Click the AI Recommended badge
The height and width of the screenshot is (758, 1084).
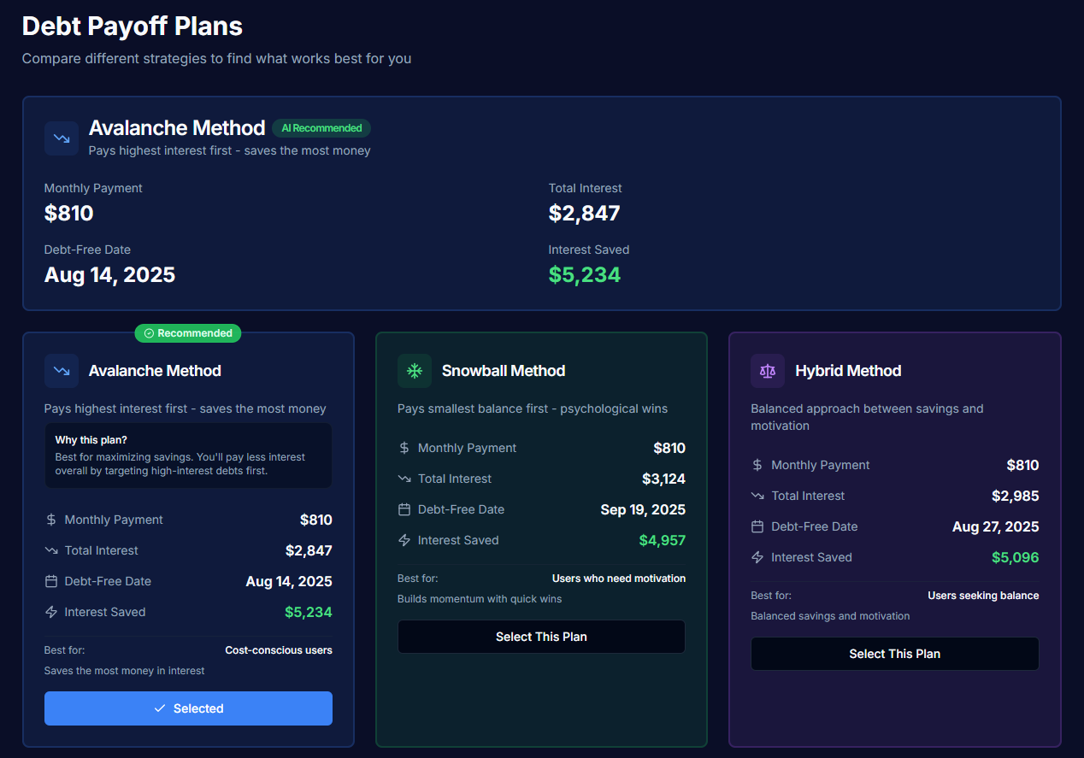pyautogui.click(x=321, y=127)
